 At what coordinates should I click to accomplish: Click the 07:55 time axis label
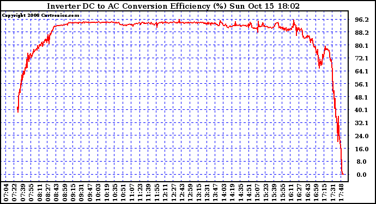(31, 193)
